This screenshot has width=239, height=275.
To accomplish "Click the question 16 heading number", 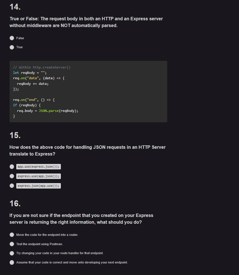I will click(x=15, y=203).
